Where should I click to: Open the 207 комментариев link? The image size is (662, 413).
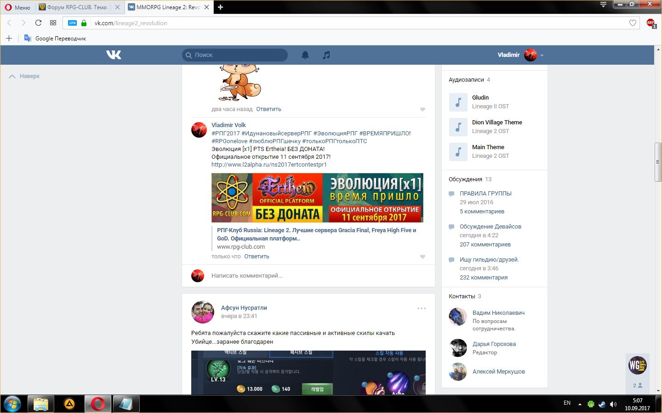[x=485, y=244]
